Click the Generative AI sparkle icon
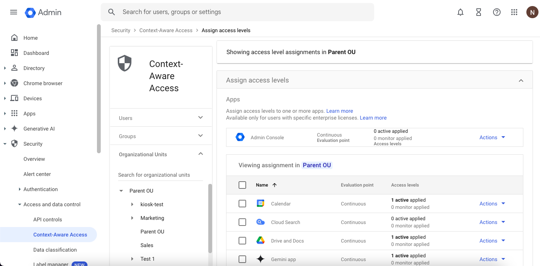 tap(14, 129)
